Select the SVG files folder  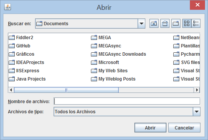coord(186,62)
